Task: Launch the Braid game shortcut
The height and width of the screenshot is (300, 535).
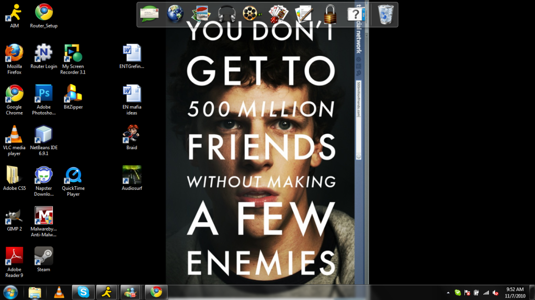Action: [x=131, y=135]
